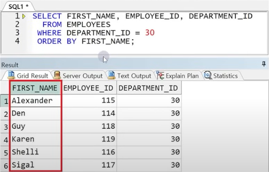Open the Text Output tab

(130, 75)
